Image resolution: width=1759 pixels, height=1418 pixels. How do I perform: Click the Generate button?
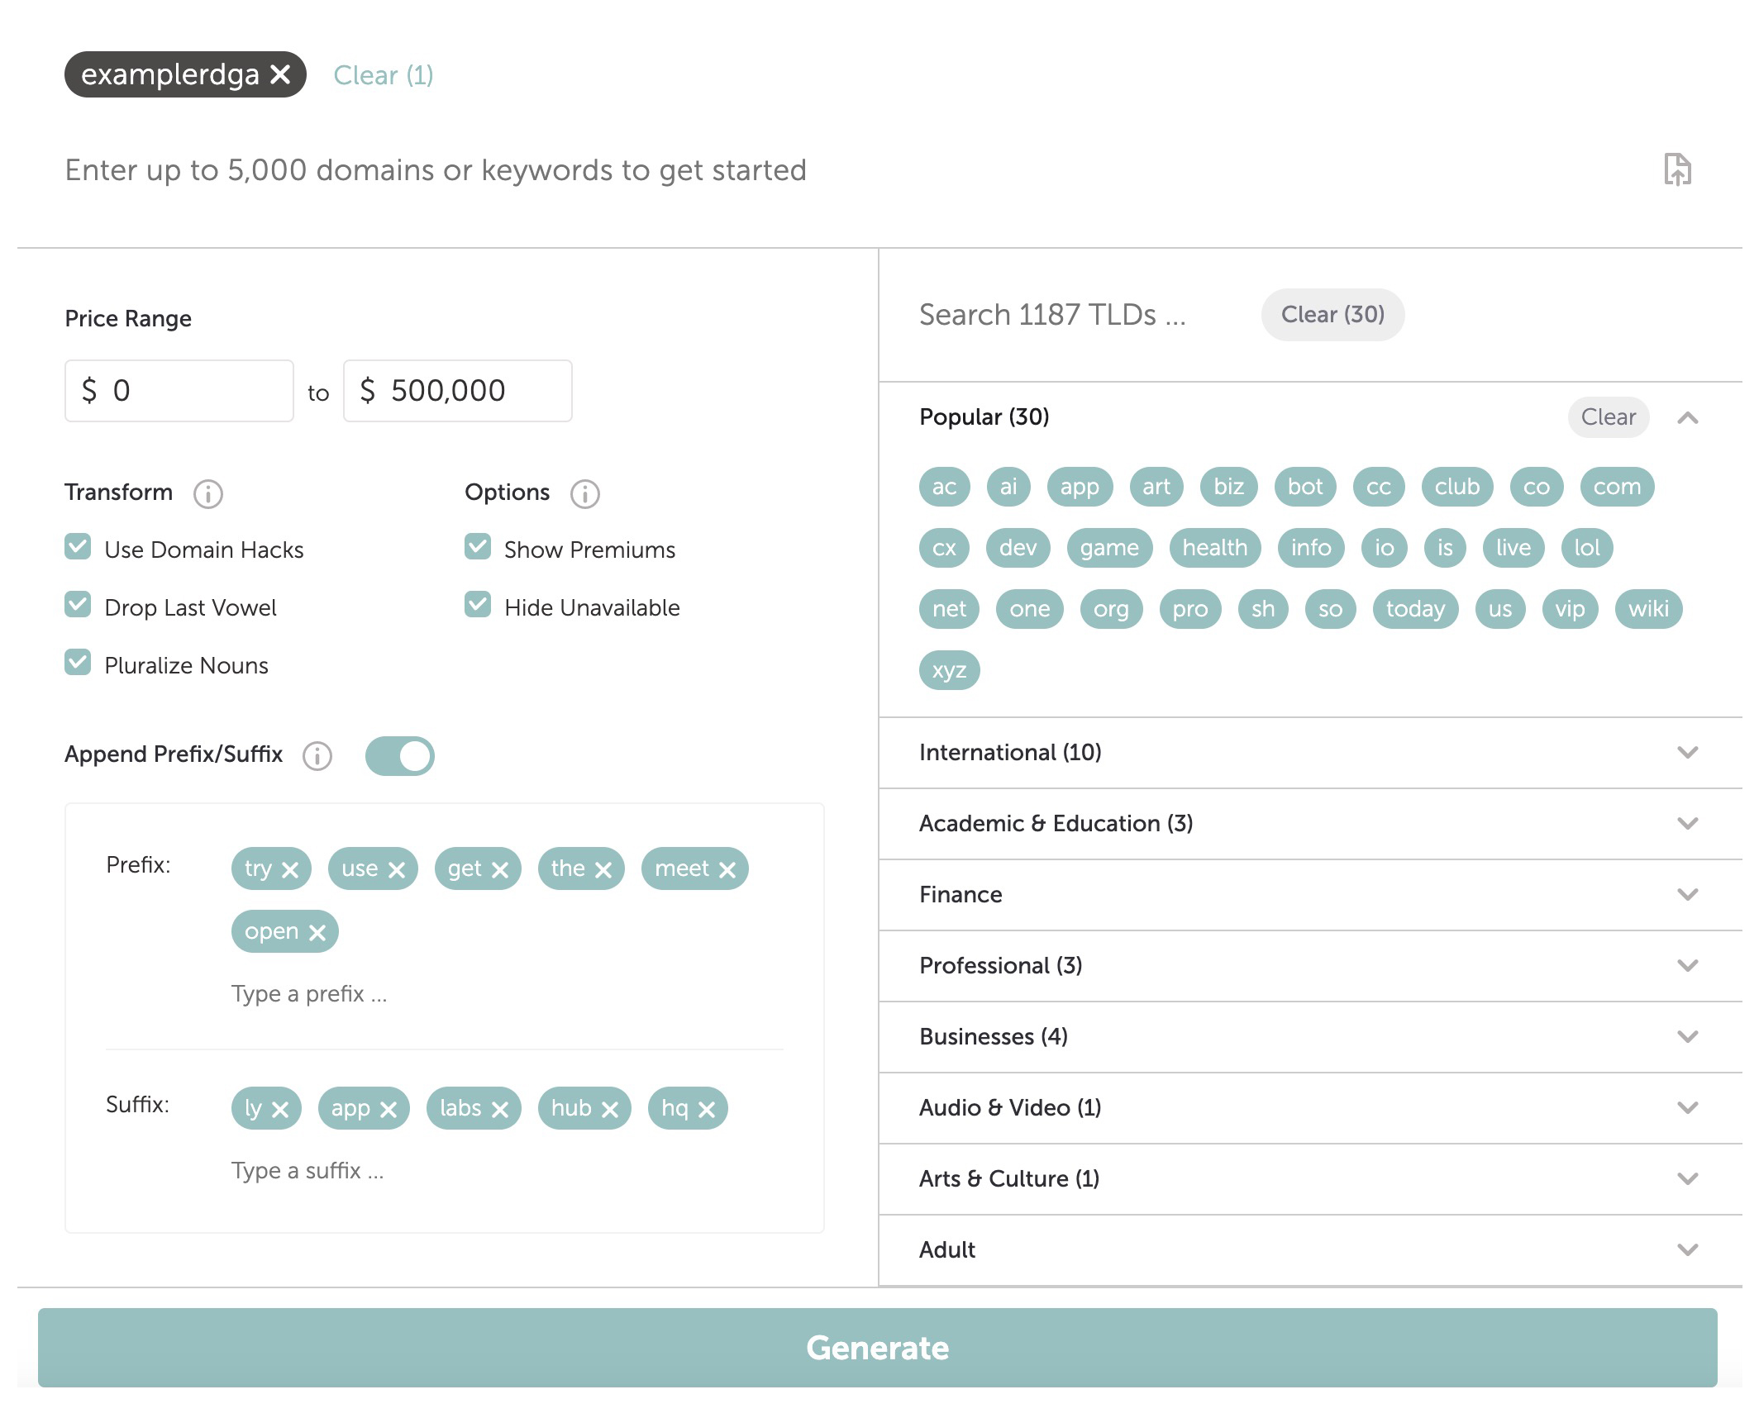(877, 1347)
